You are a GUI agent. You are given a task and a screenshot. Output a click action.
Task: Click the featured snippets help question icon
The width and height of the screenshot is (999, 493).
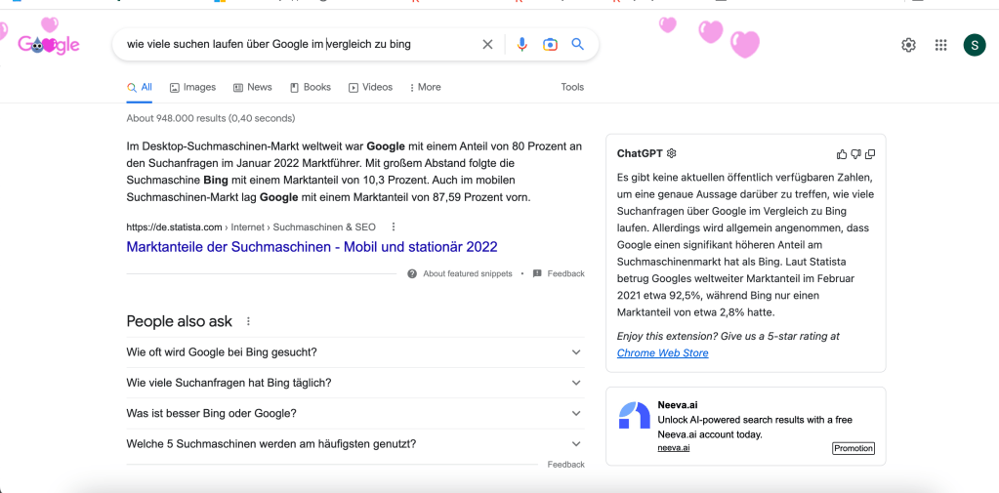point(412,274)
